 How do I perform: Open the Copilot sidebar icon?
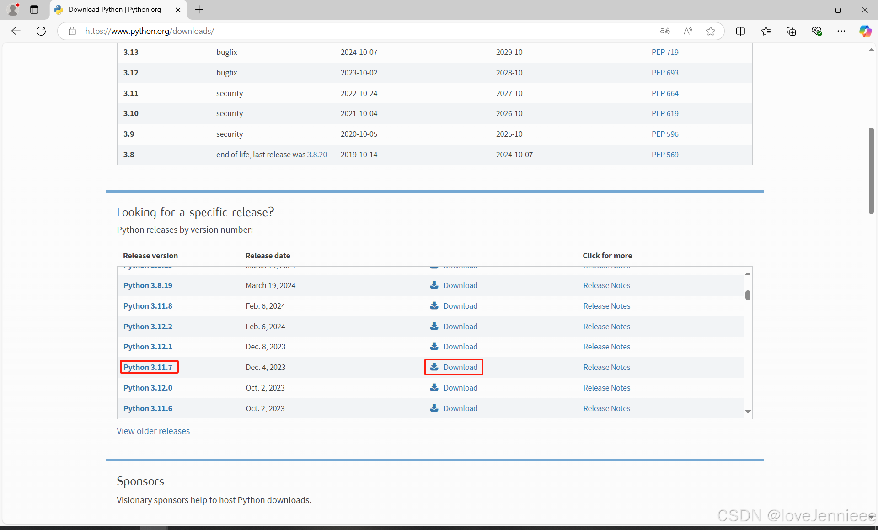865,31
